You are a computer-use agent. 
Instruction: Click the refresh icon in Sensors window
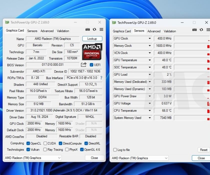201,30
